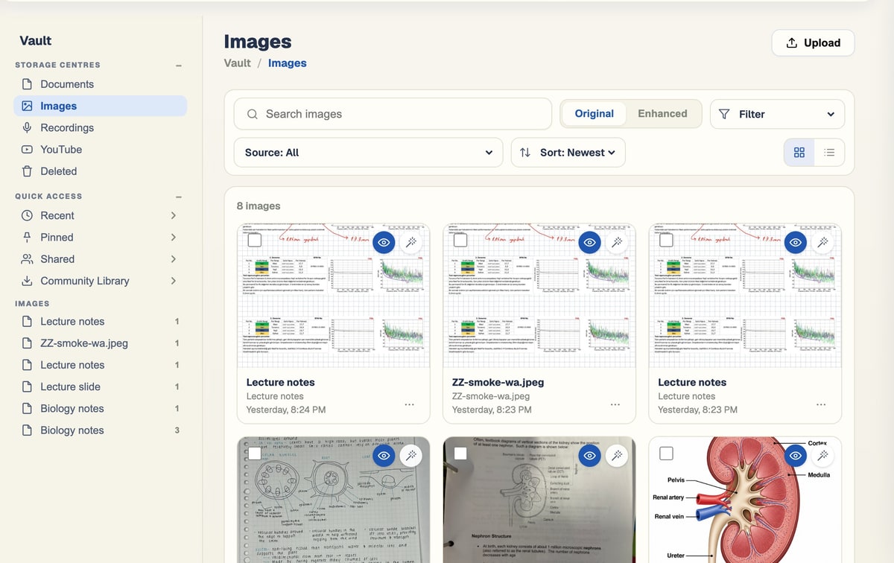This screenshot has height=563, width=894.
Task: Go to Vault in the breadcrumb
Action: point(238,63)
